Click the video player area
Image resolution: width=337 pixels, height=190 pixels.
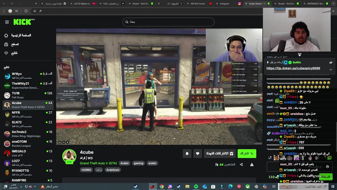coord(159,87)
